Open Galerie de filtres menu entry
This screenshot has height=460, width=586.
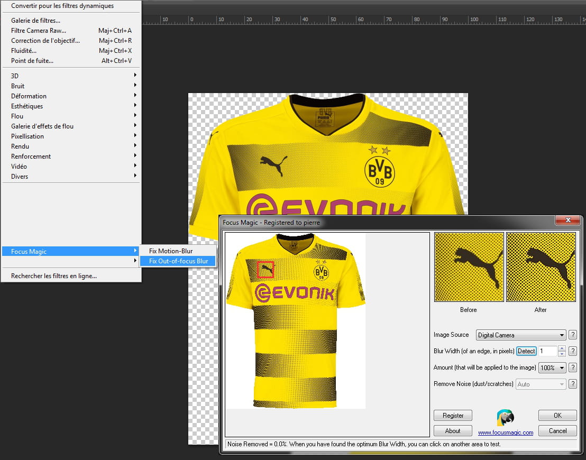[71, 21]
